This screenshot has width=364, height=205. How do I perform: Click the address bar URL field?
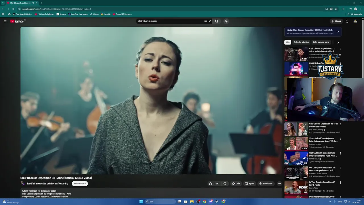click(171, 9)
